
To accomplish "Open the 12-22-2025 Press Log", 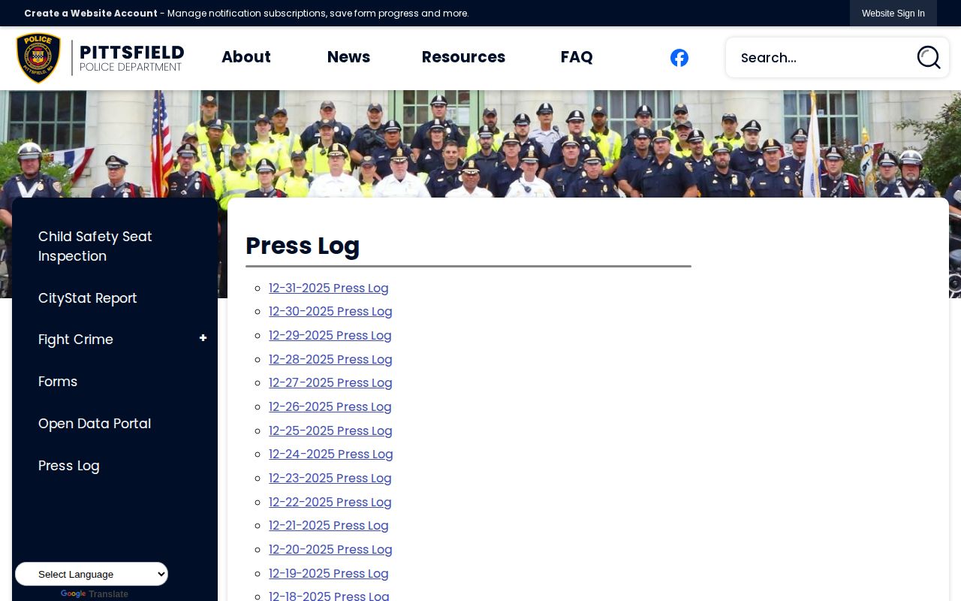I will coord(330,502).
